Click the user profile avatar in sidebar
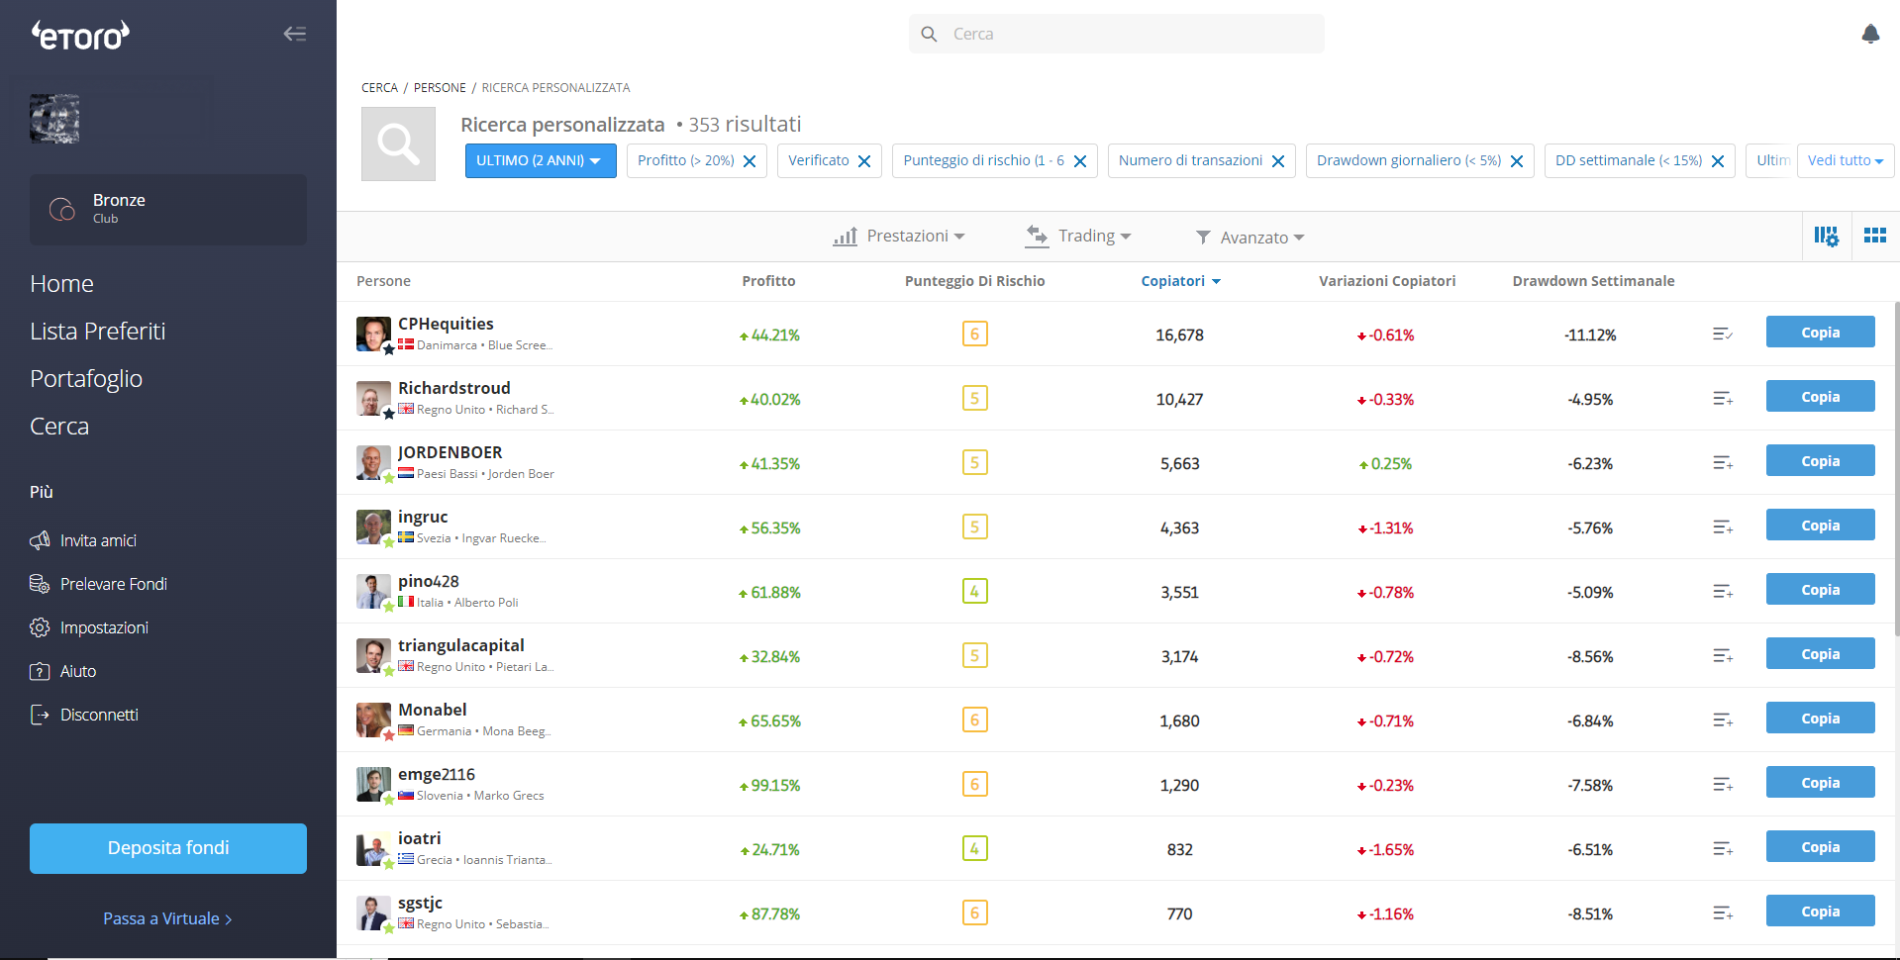1900x960 pixels. click(x=54, y=120)
